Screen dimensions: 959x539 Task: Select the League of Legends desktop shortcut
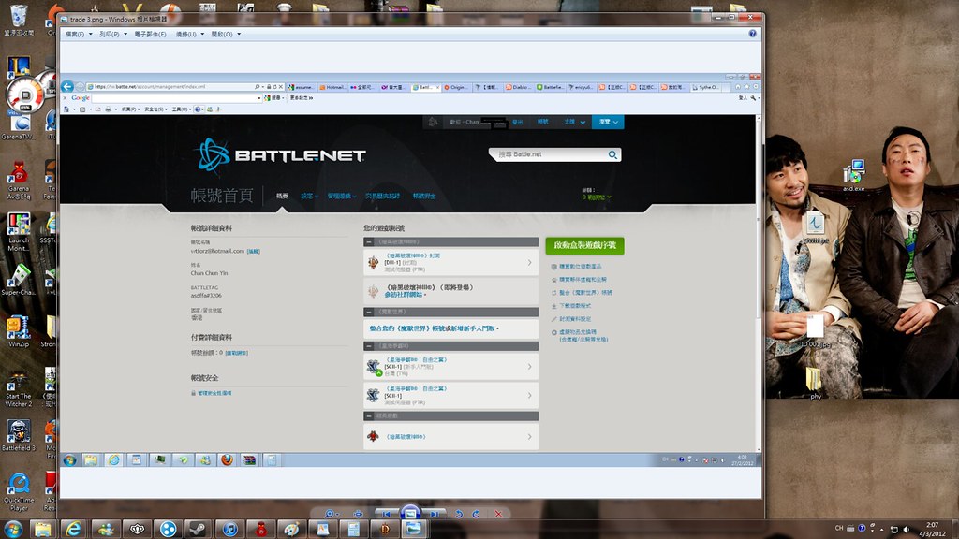19,68
